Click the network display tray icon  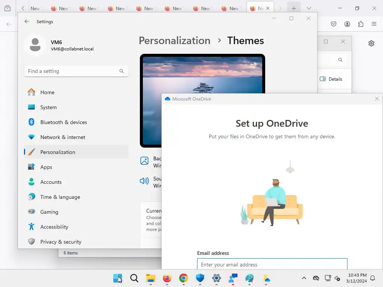tap(328, 278)
